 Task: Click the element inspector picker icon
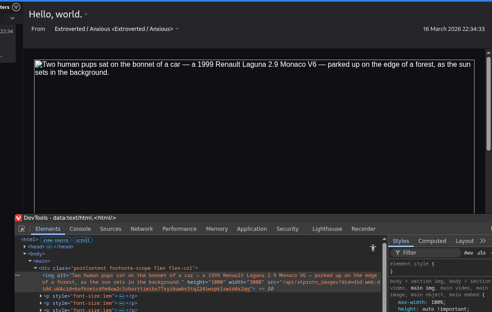point(22,229)
